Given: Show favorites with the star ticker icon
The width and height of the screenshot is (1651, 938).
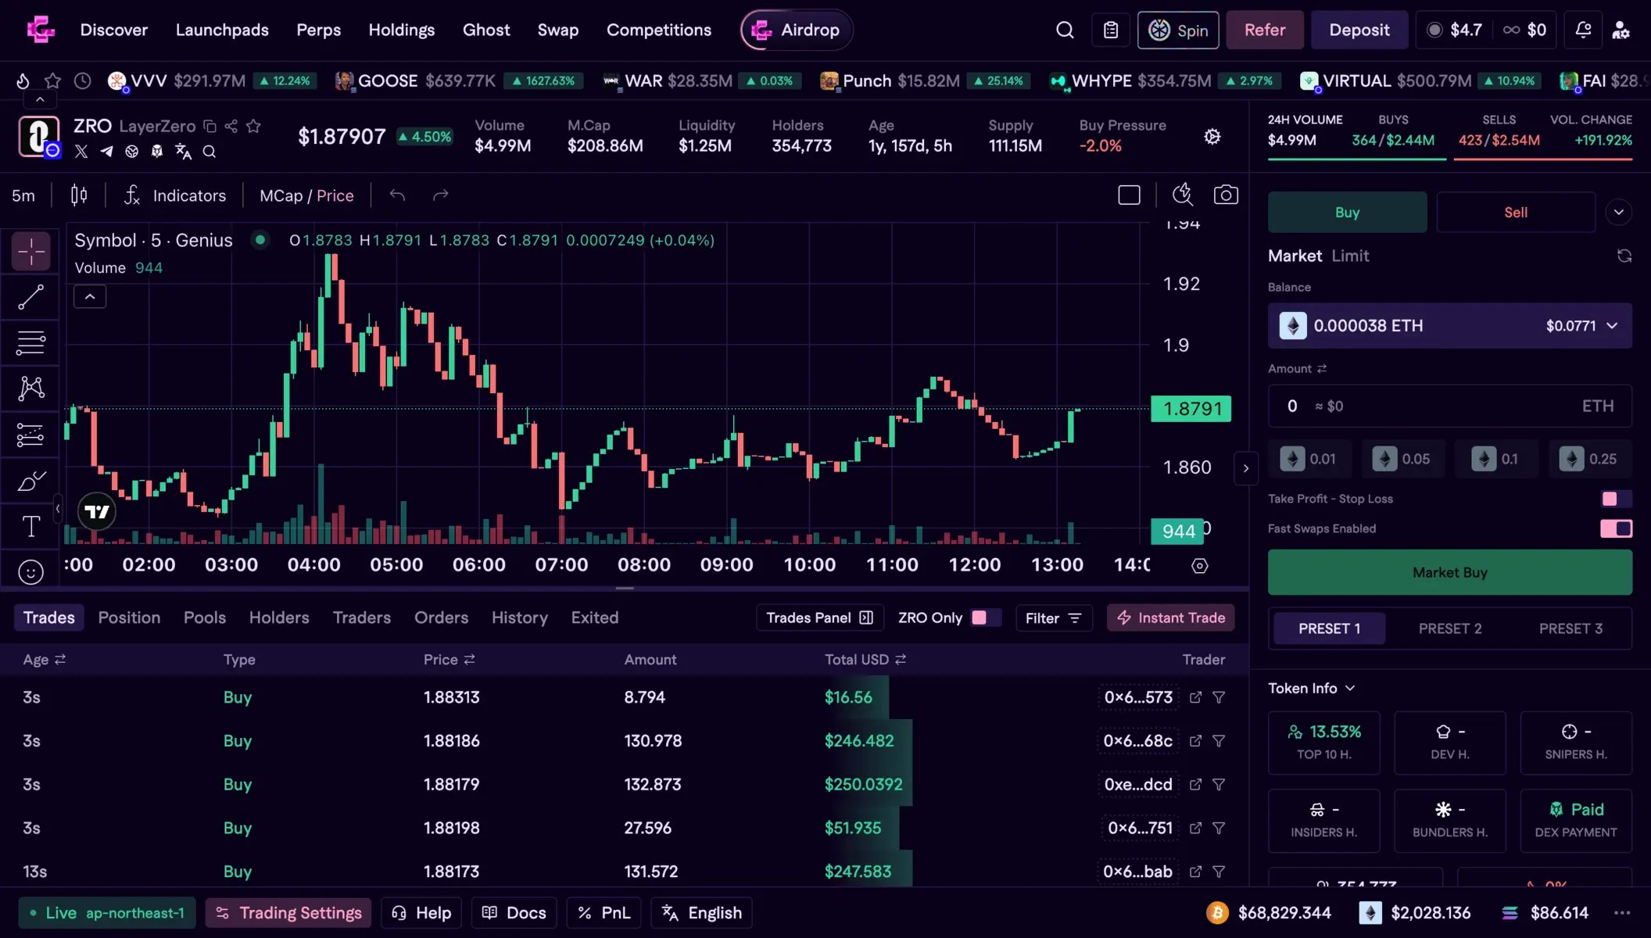Looking at the screenshot, I should point(52,81).
